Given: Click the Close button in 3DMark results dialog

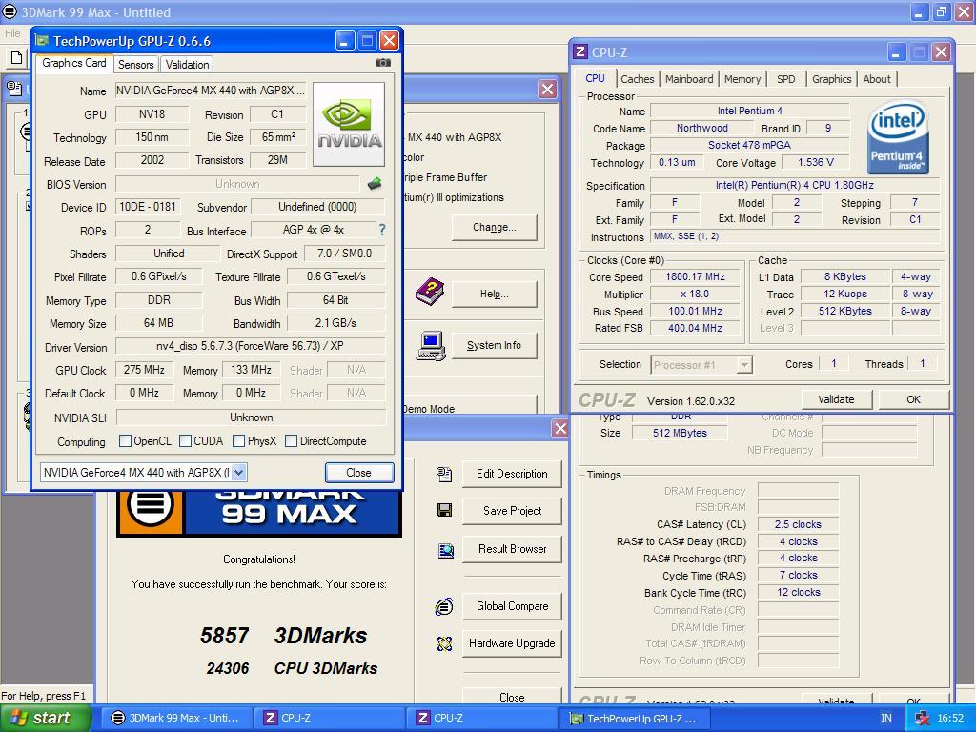Looking at the screenshot, I should [512, 697].
